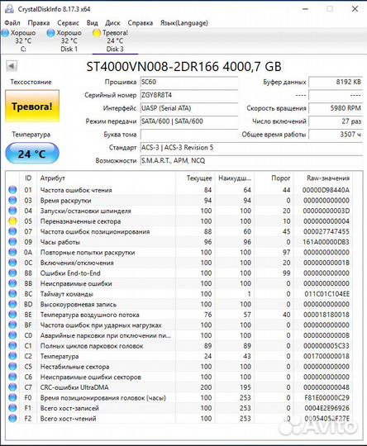Screen dimensions: 367x446
Task: Select raw value 000000000048 of CRC errors
Action: click(x=326, y=387)
